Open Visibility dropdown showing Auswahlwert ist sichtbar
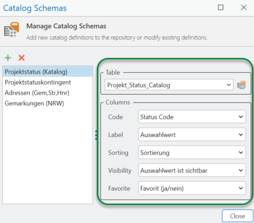254x223 pixels. tap(192, 170)
